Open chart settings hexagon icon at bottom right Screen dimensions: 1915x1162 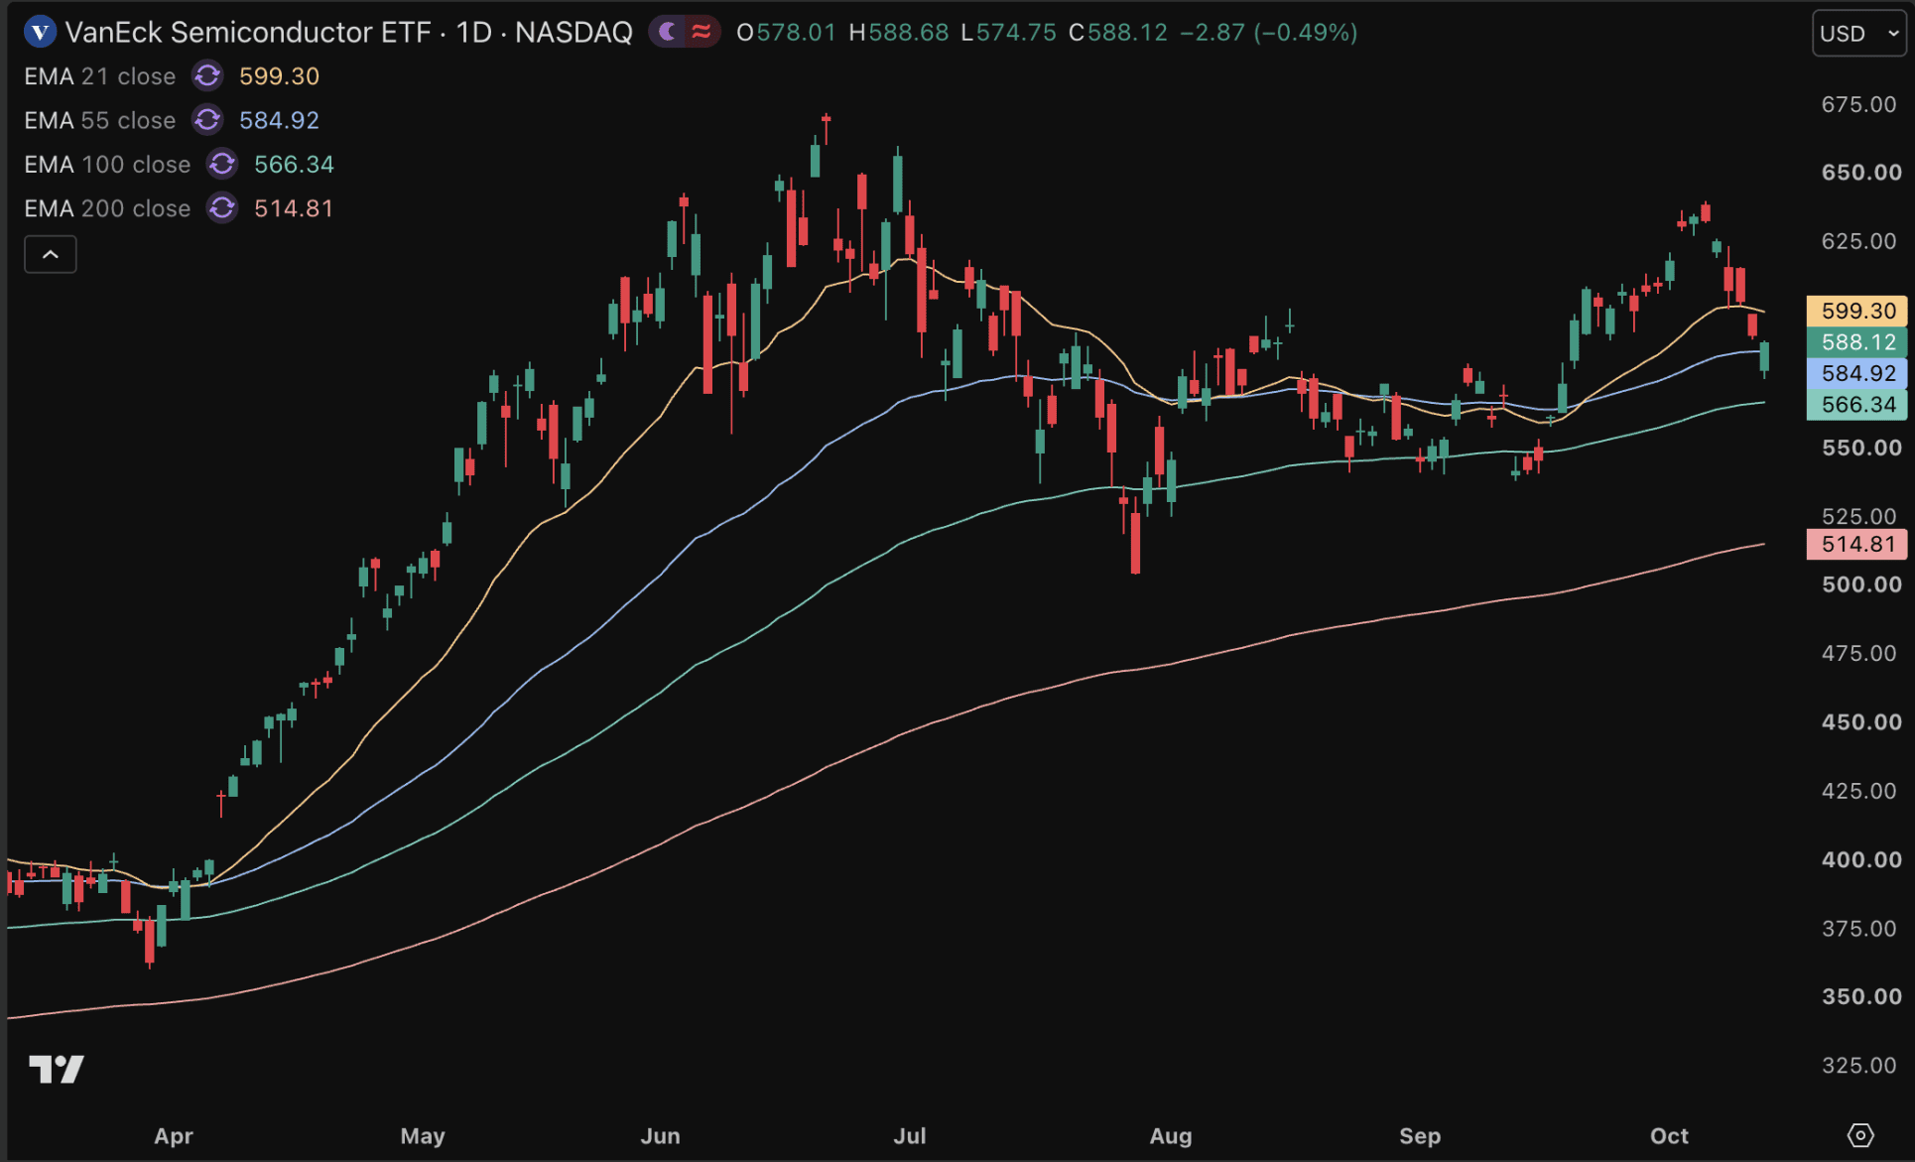(x=1860, y=1135)
